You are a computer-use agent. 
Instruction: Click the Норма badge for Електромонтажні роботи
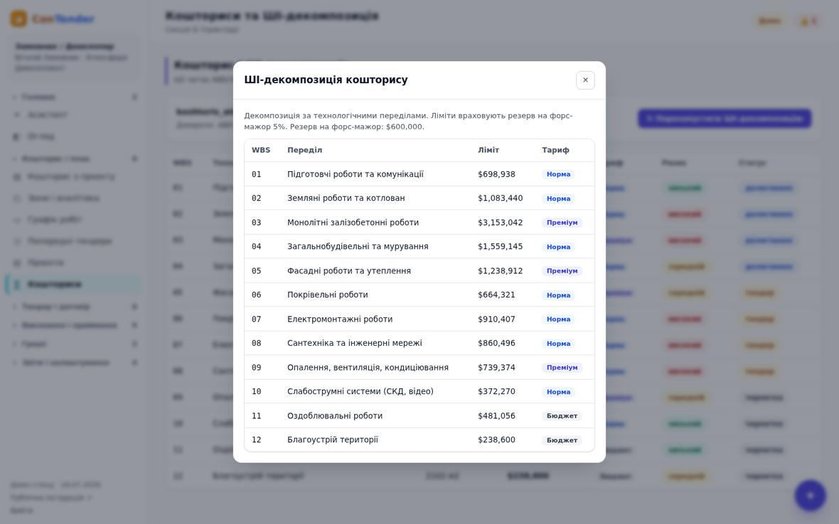pyautogui.click(x=559, y=320)
